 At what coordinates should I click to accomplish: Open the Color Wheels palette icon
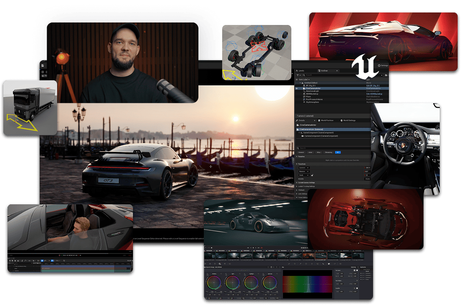[215, 264]
